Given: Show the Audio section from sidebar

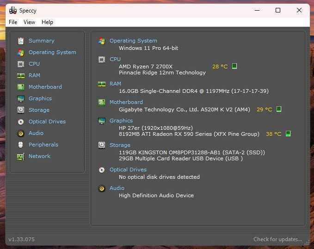Looking at the screenshot, I should [36, 133].
